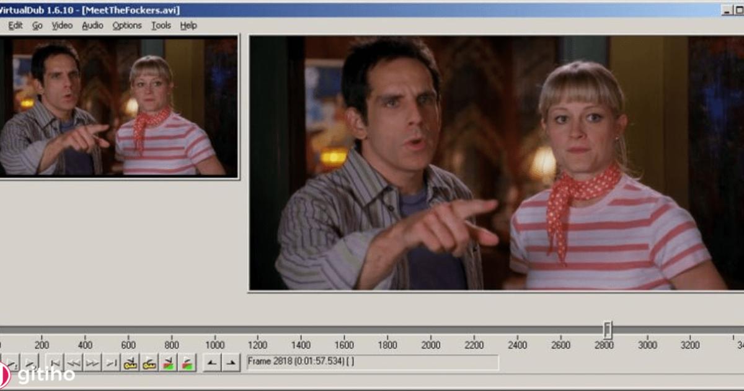744x391 pixels.
Task: Open the Help menu
Action: [x=188, y=25]
